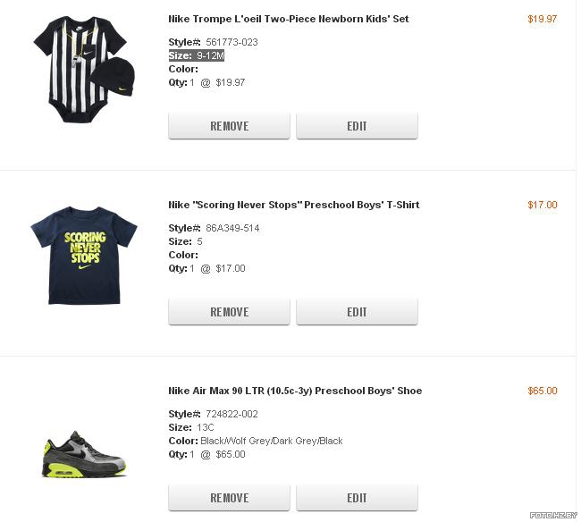Screen dimensions: 581x522
Task: Open Nike Air Max 90 LTR product title
Action: (295, 391)
